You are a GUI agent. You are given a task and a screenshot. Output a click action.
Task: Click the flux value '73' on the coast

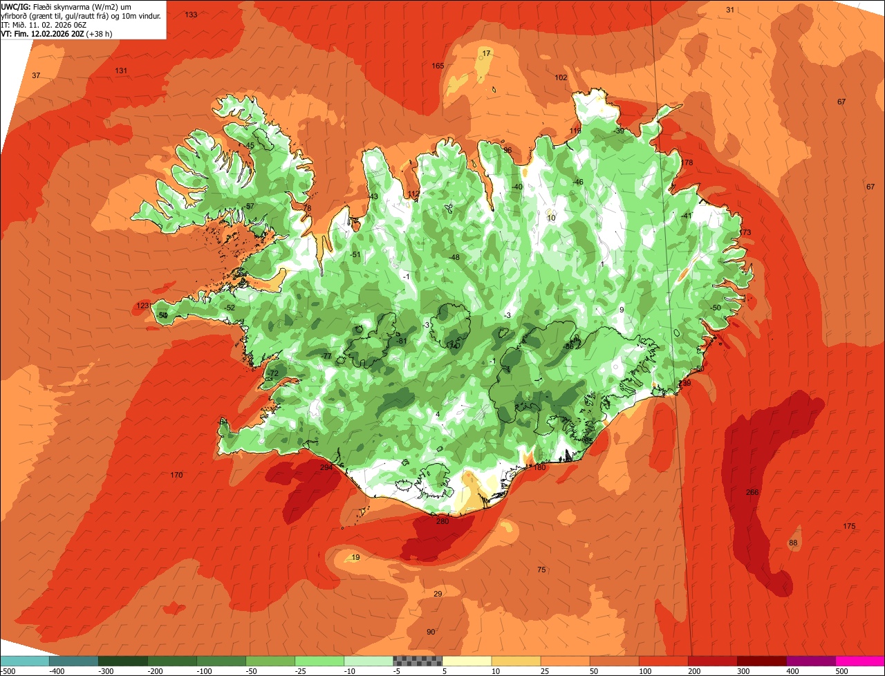click(x=746, y=232)
